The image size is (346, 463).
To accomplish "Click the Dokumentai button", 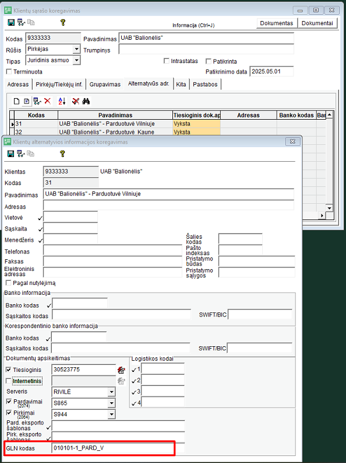I will click(317, 23).
